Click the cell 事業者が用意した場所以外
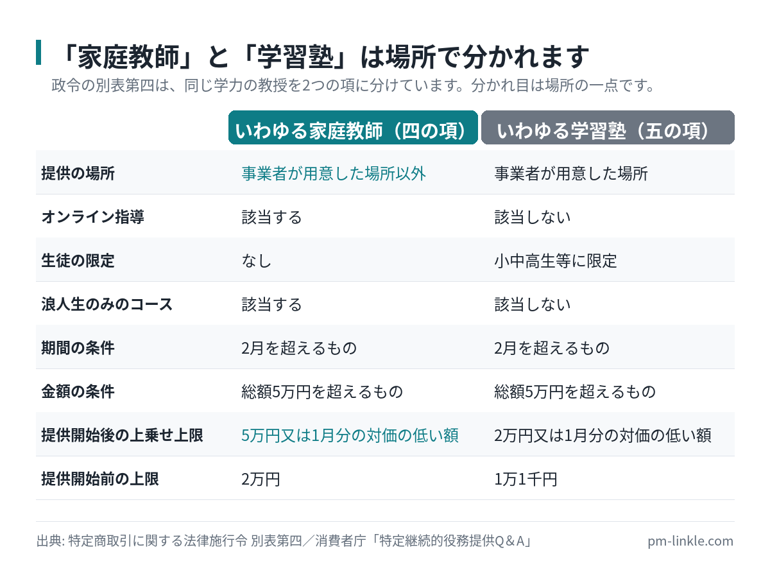Image resolution: width=770 pixels, height=561 pixels. [334, 173]
